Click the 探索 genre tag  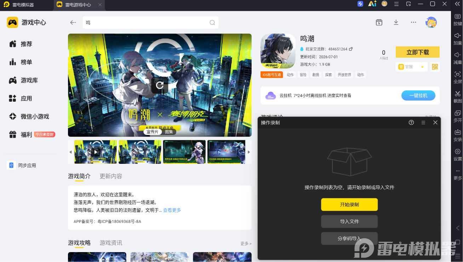pos(328,75)
